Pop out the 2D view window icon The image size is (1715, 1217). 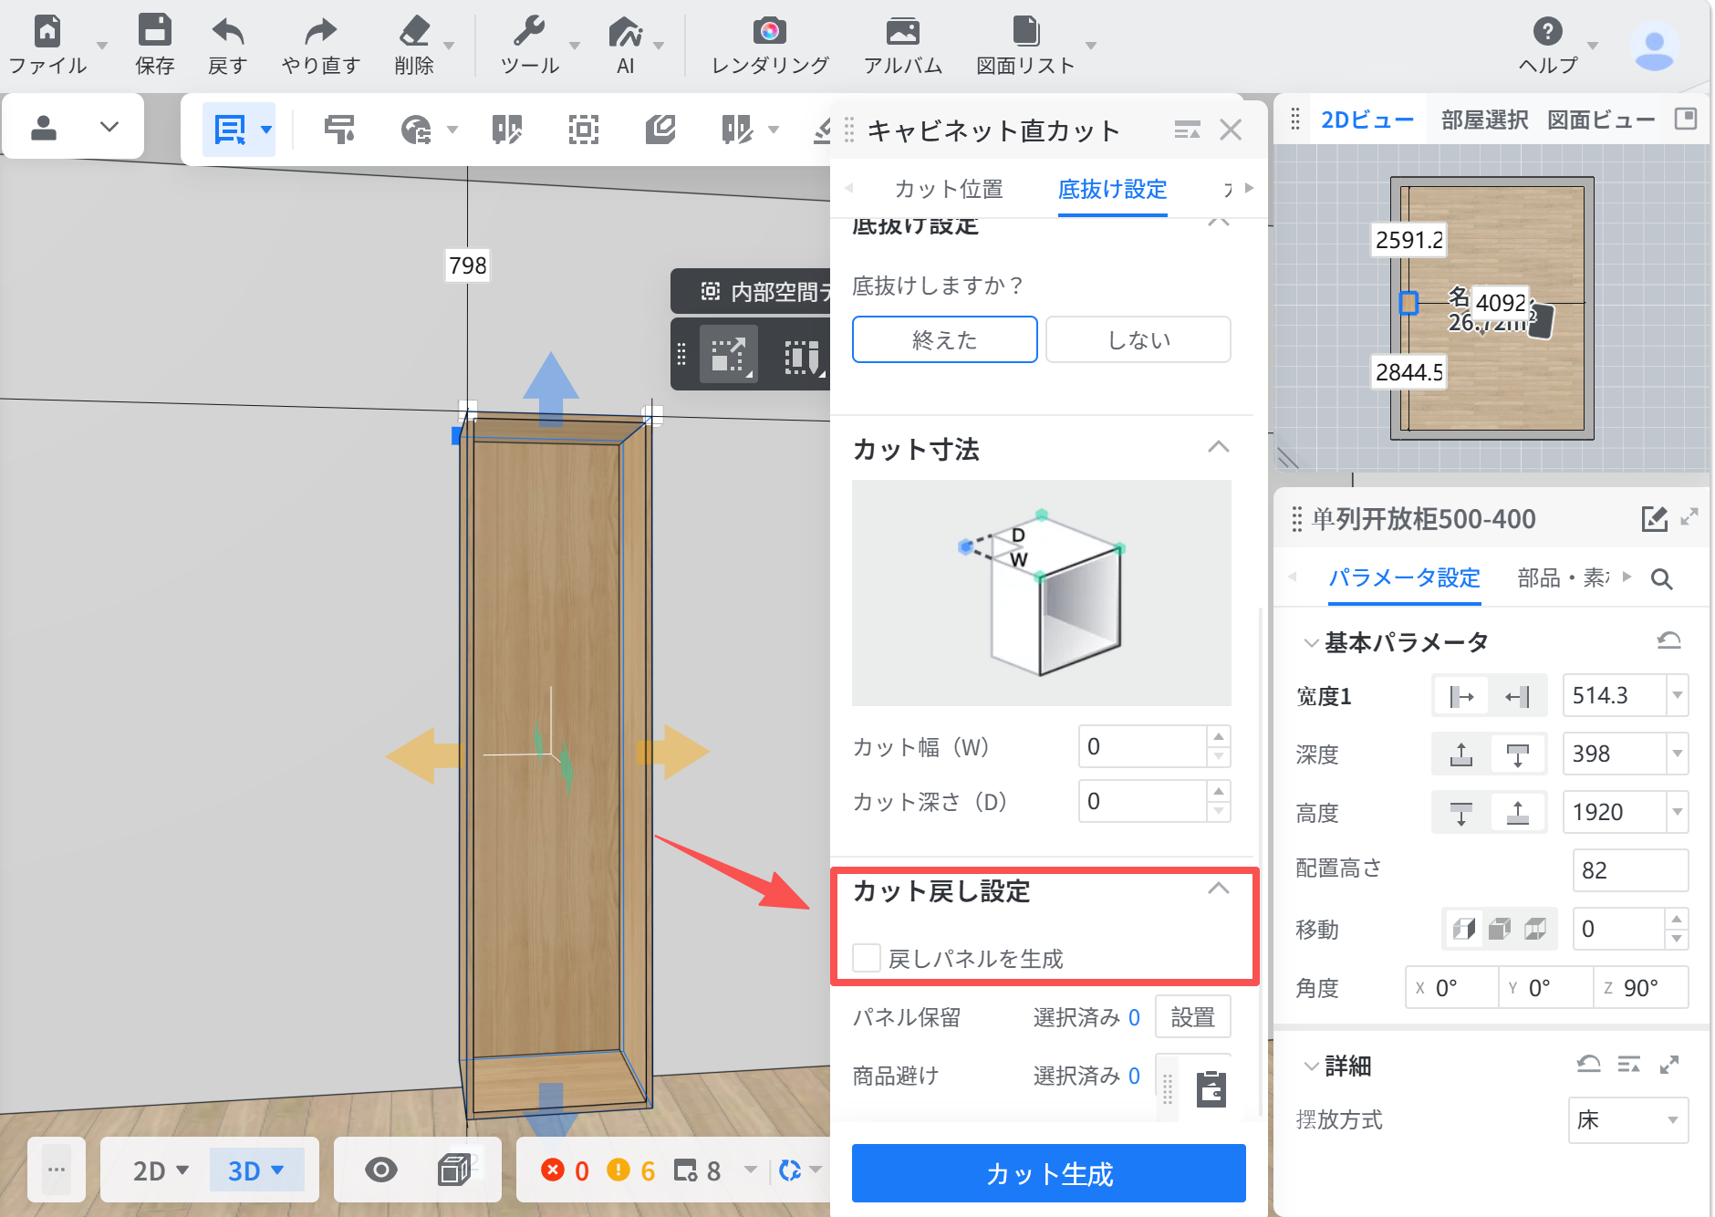(x=1686, y=119)
